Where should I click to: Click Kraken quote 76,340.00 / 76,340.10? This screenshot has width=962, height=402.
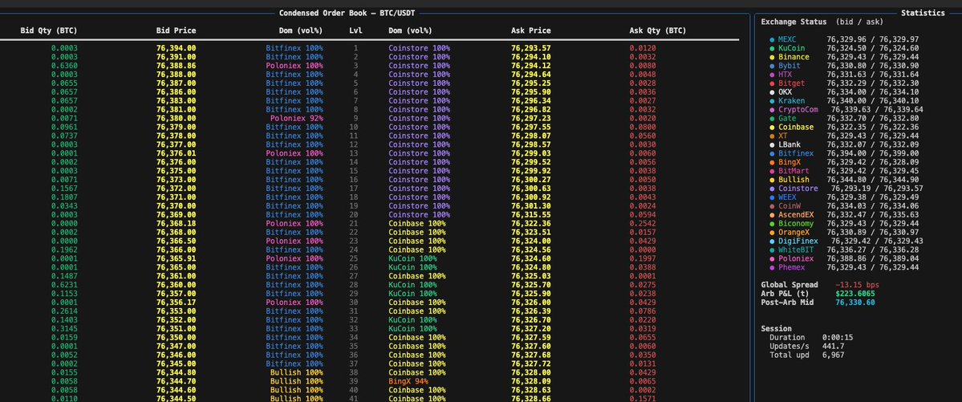tap(872, 101)
